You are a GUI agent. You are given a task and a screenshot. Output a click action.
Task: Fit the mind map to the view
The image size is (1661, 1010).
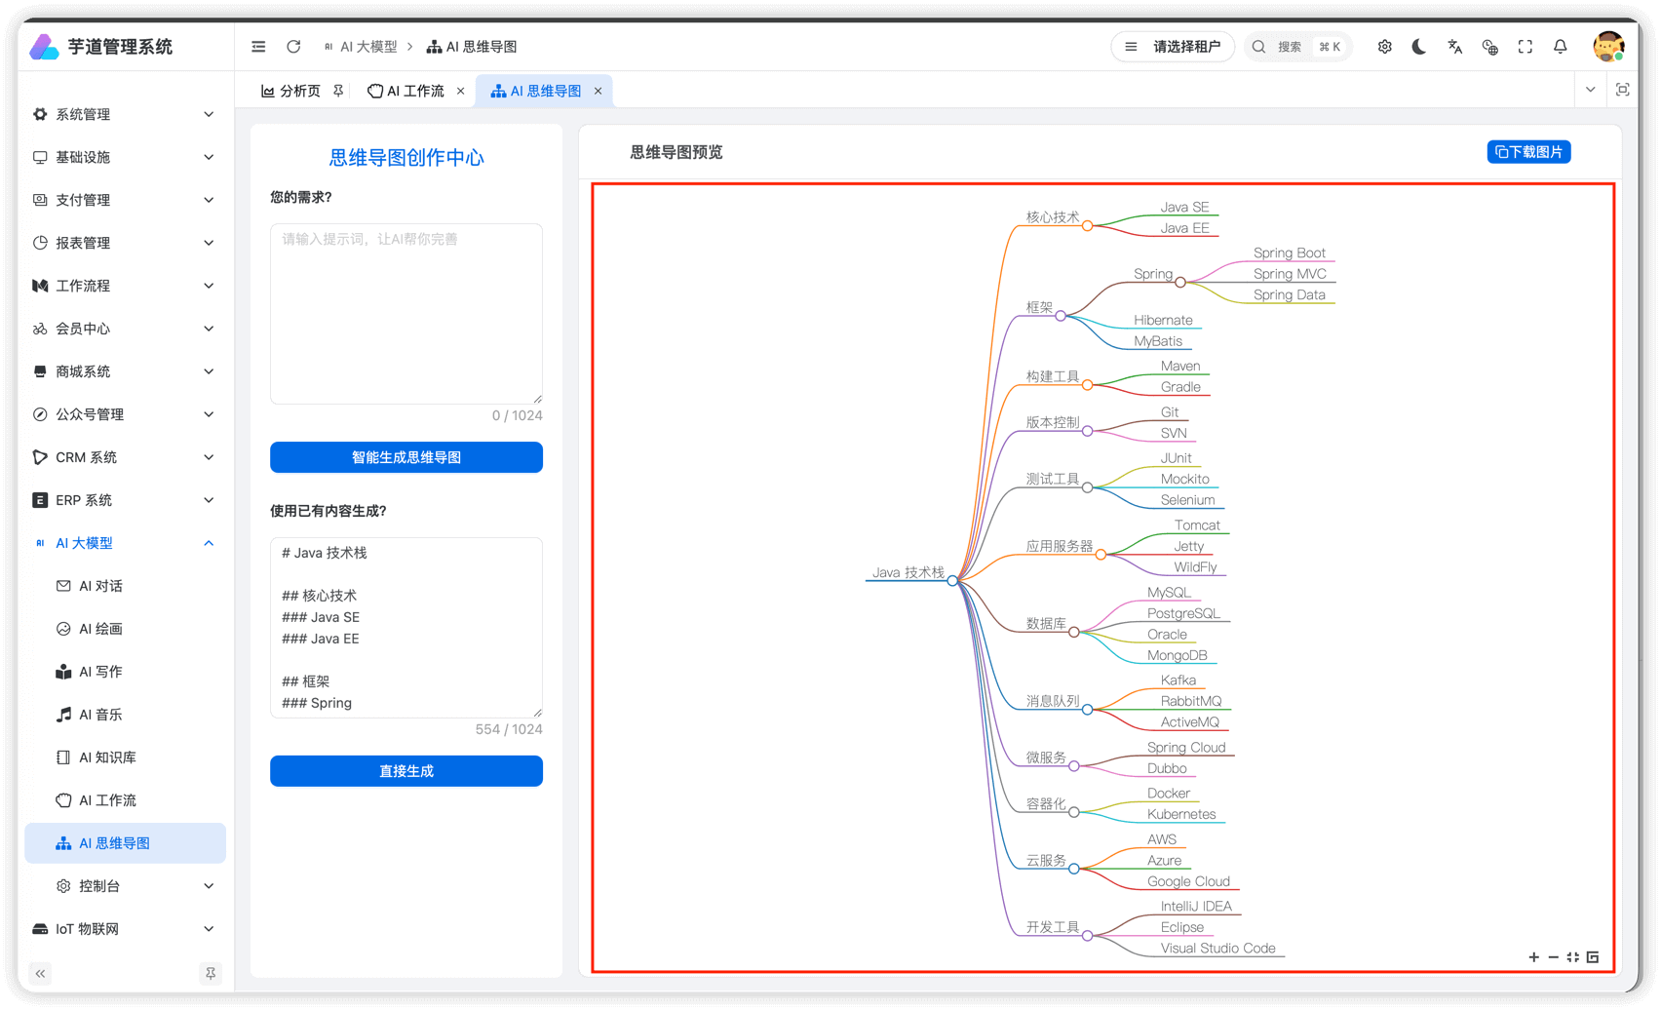click(x=1572, y=957)
